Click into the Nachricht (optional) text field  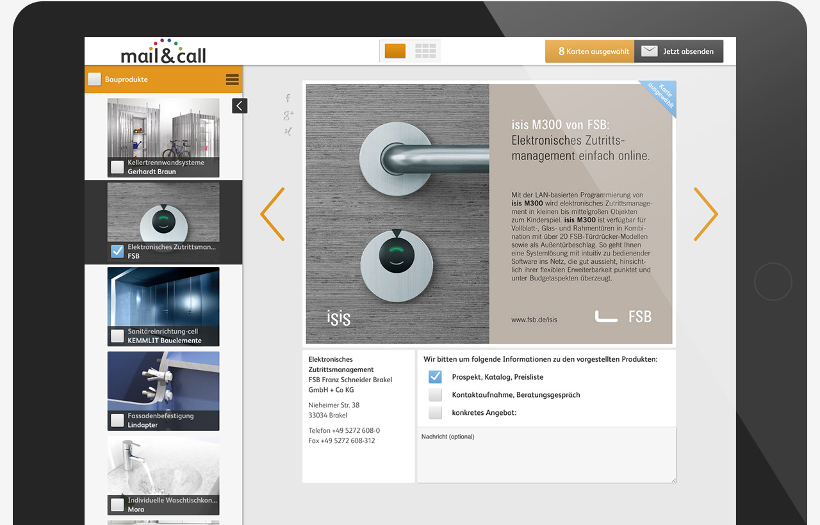coord(546,455)
